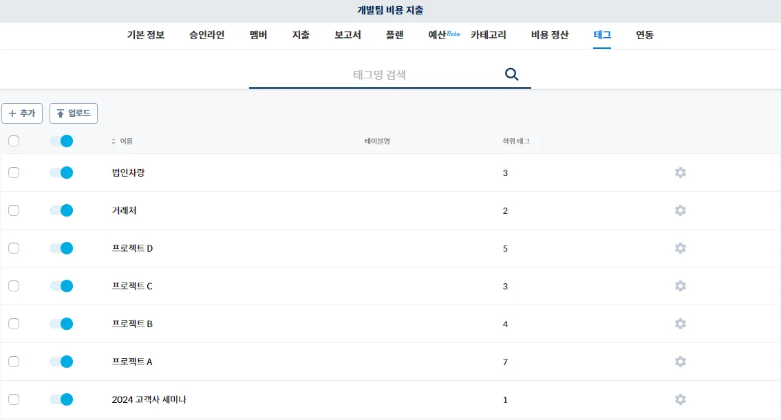Image resolution: width=781 pixels, height=420 pixels.
Task: Open the settings gear for 거래처
Action: tap(680, 210)
